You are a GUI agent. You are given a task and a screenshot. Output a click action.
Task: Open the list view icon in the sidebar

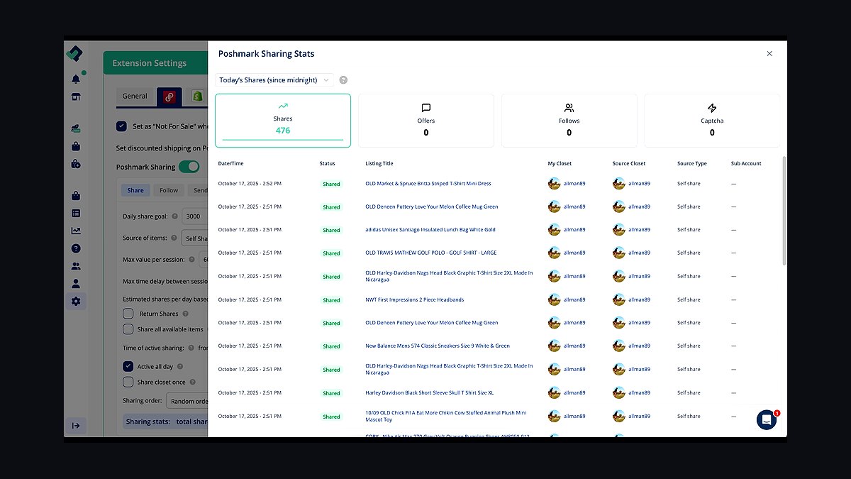[x=76, y=213]
